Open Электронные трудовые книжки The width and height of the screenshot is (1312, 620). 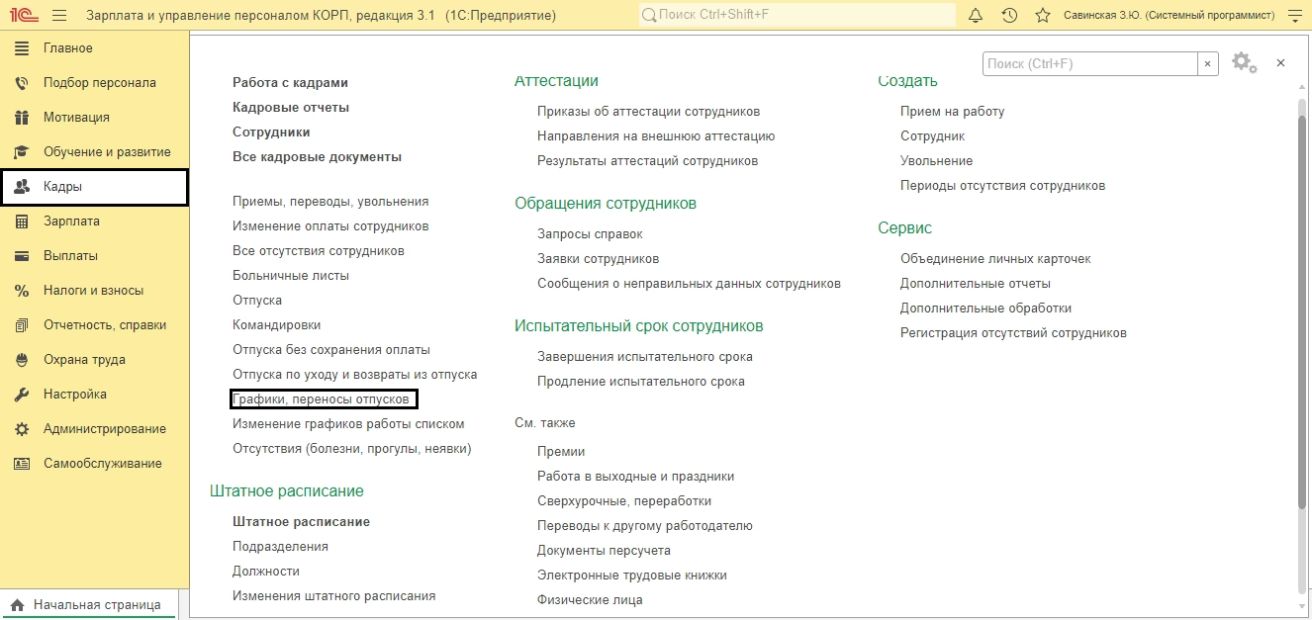[x=632, y=576]
